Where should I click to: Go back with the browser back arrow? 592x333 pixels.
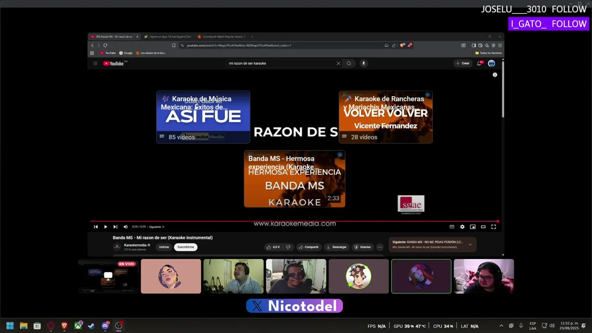pyautogui.click(x=92, y=45)
